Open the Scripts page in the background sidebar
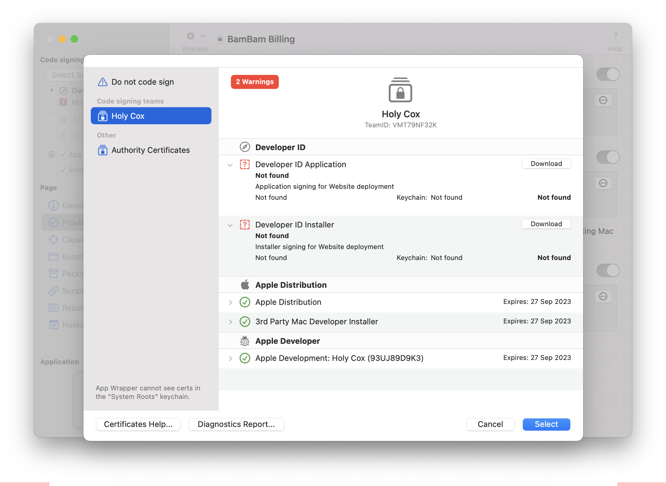 (63, 291)
